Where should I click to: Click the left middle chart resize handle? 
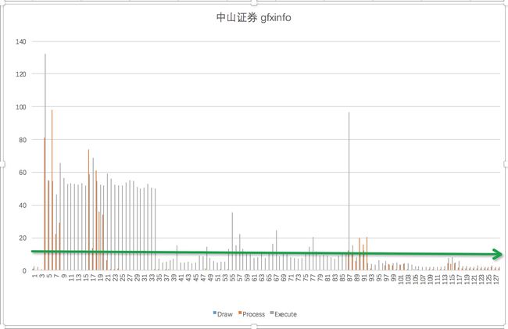(2, 164)
